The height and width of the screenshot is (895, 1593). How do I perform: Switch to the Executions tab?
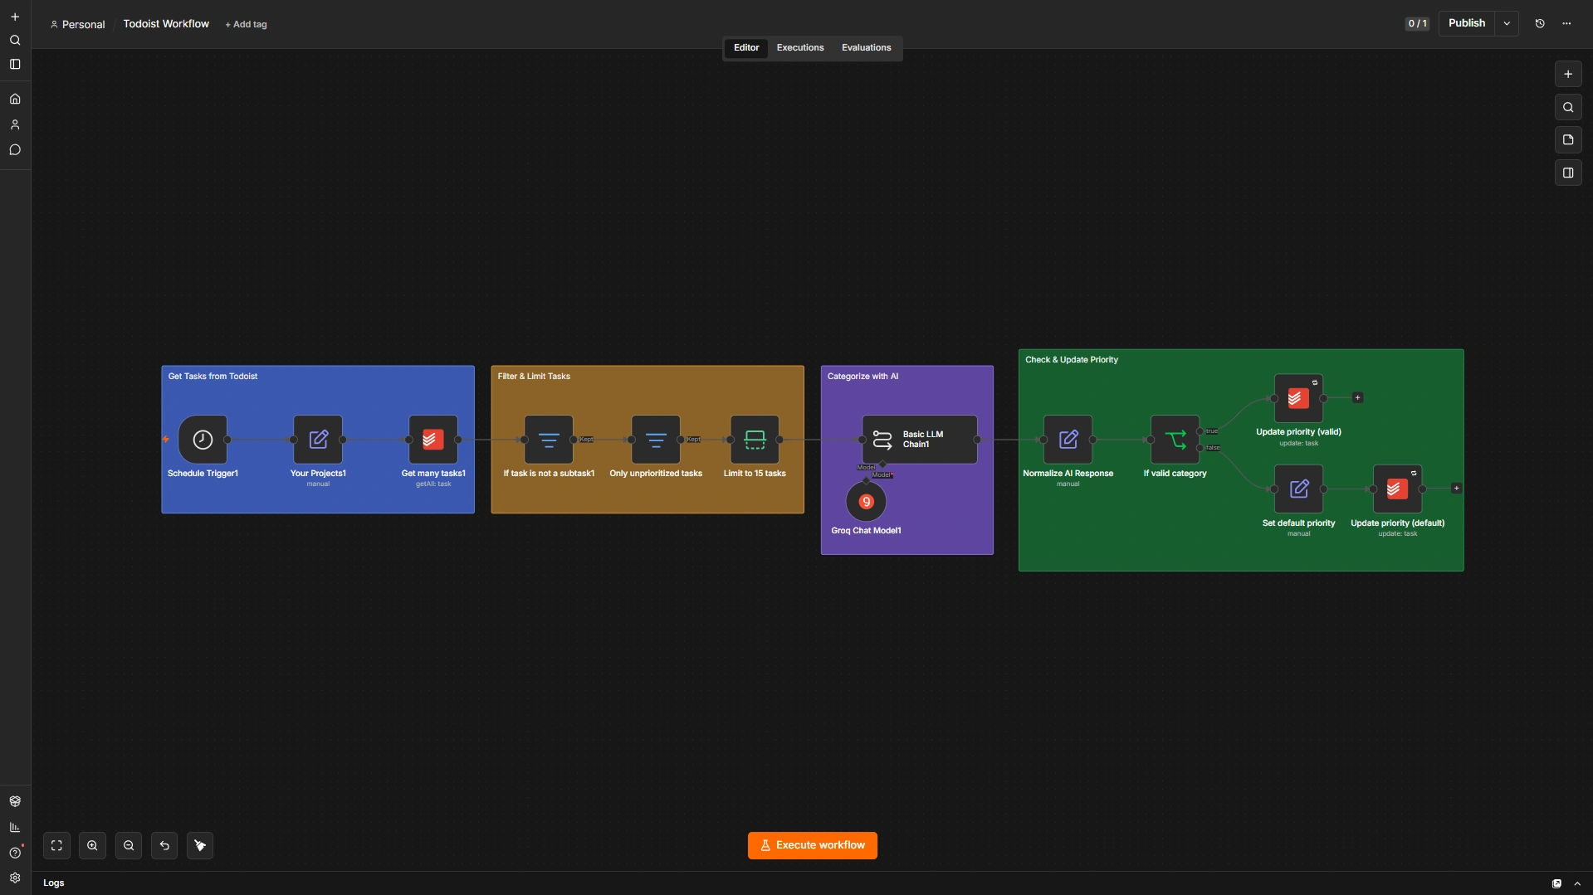(x=800, y=47)
